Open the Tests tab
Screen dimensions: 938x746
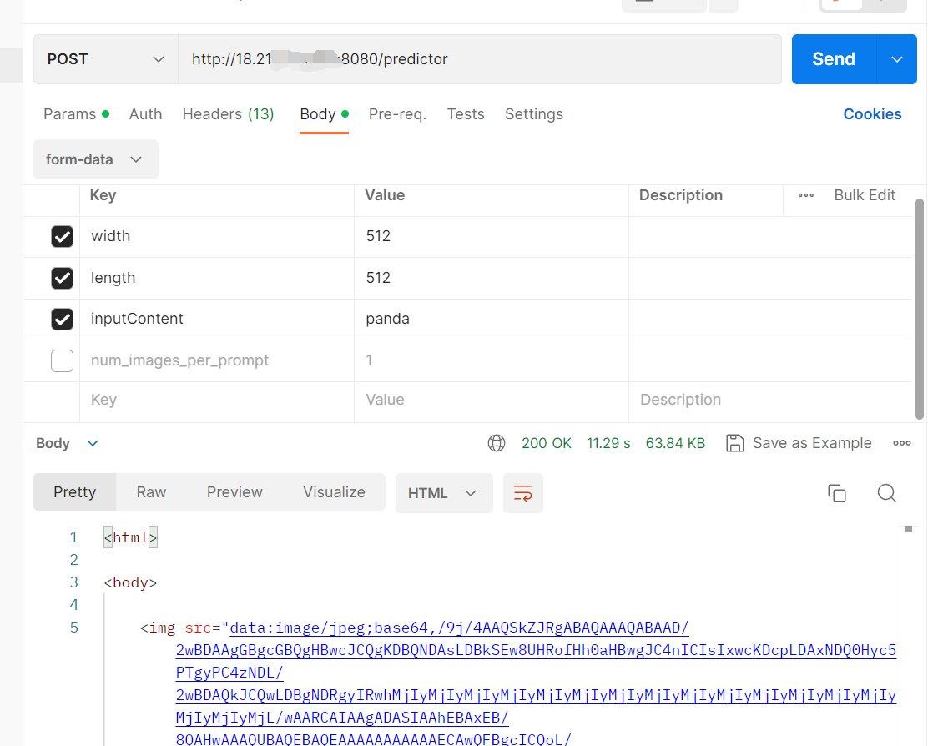466,114
